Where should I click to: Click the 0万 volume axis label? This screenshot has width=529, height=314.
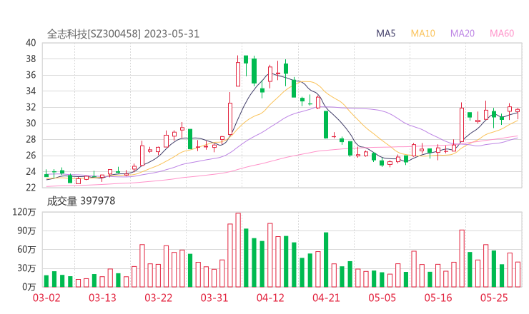click(x=29, y=287)
